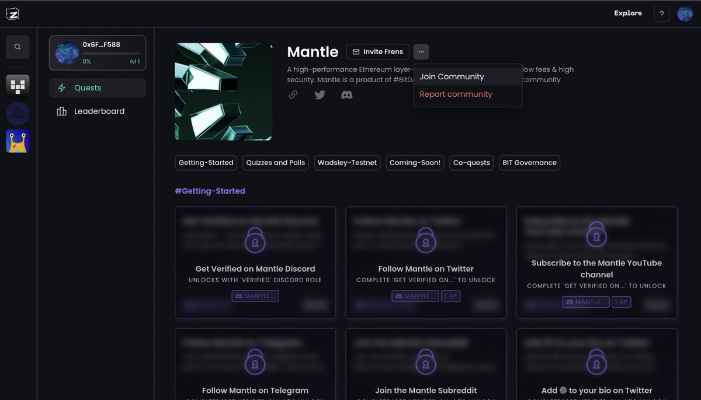The image size is (701, 400).
Task: Select the Wadsley-Testnet category tag
Action: [347, 163]
